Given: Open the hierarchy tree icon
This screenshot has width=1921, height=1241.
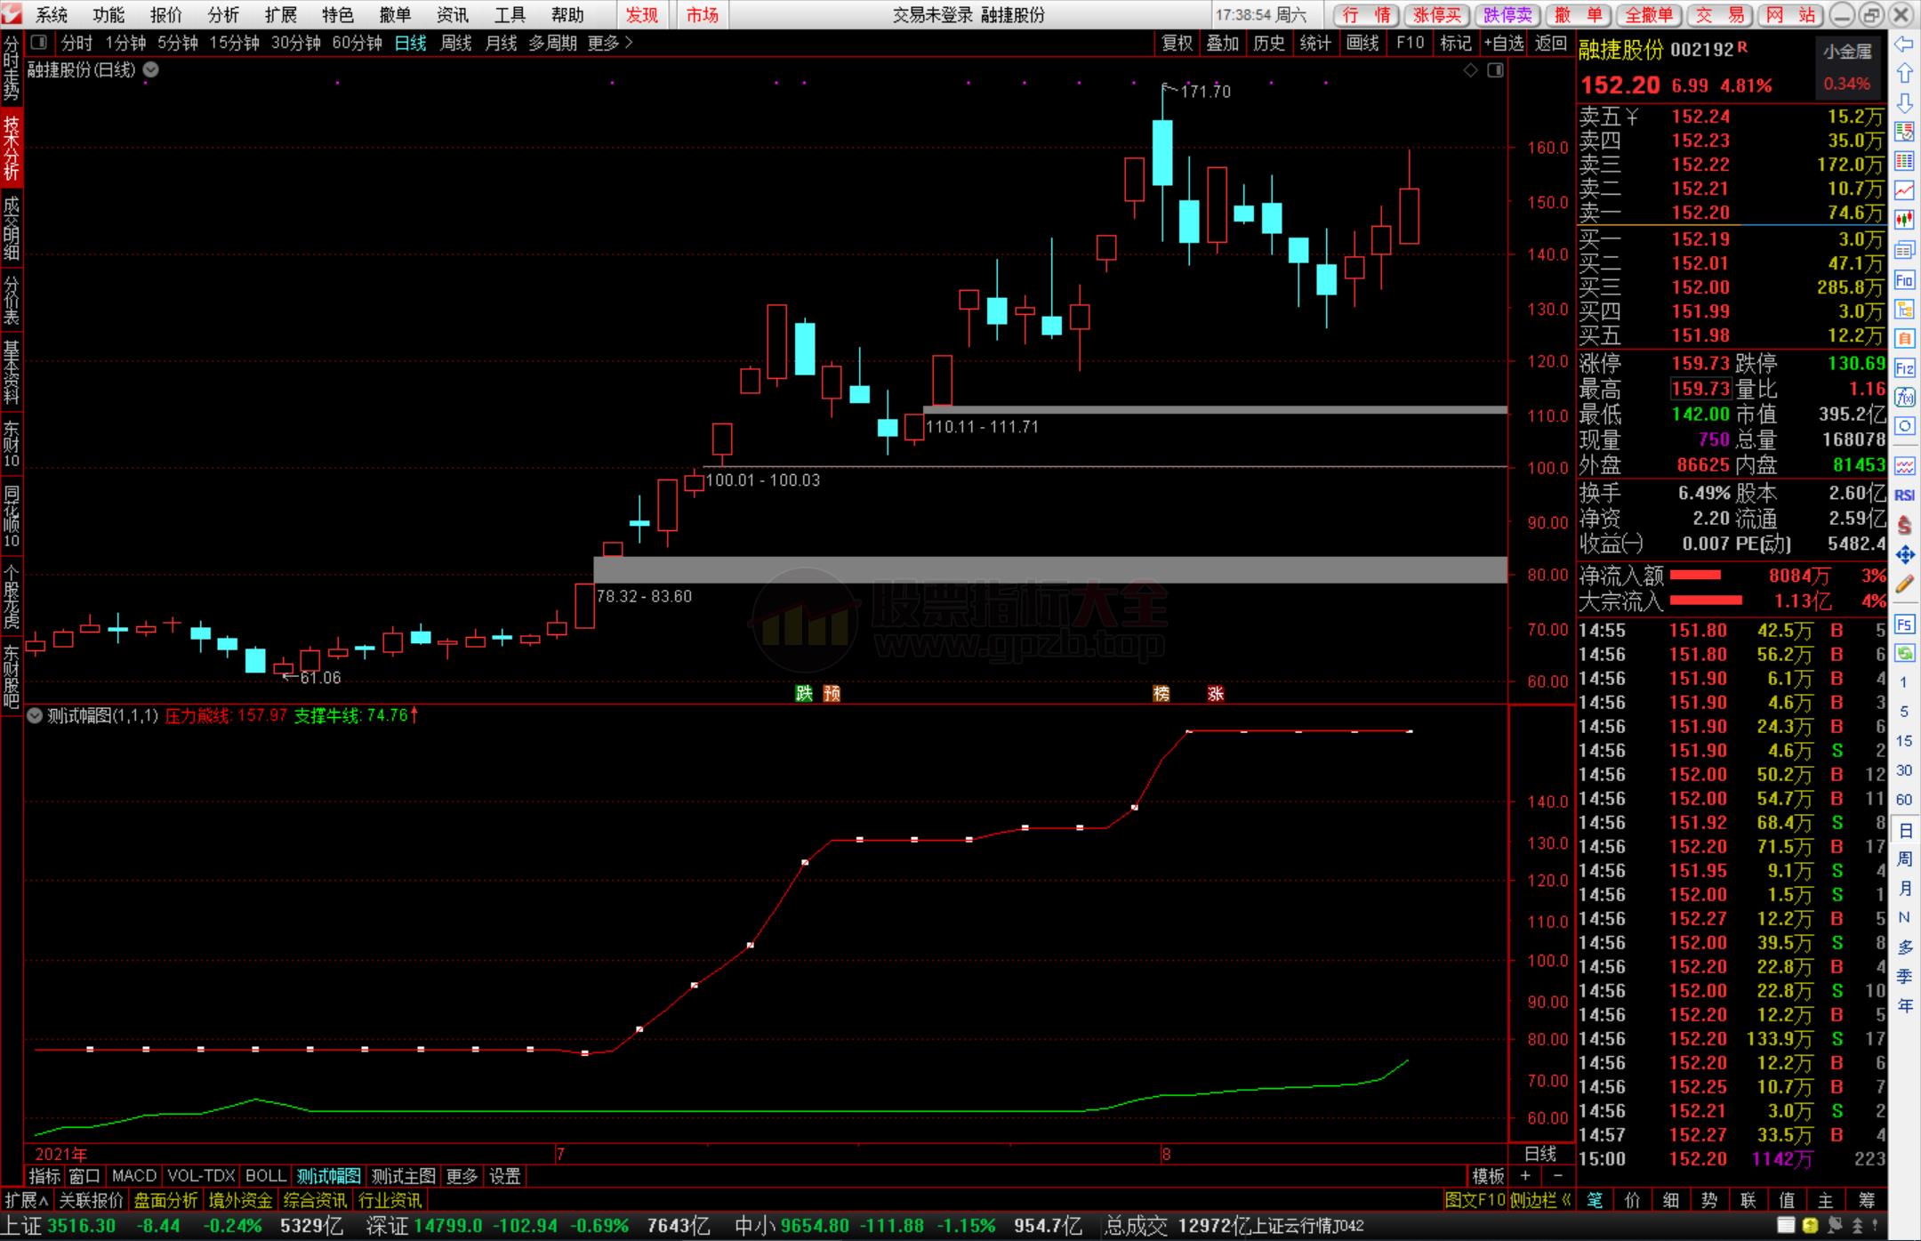Looking at the screenshot, I should [x=1904, y=310].
